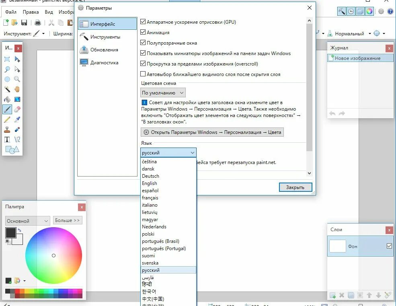This screenshot has width=396, height=306.
Task: Select the Lasso Select tool
Action: 7,69
